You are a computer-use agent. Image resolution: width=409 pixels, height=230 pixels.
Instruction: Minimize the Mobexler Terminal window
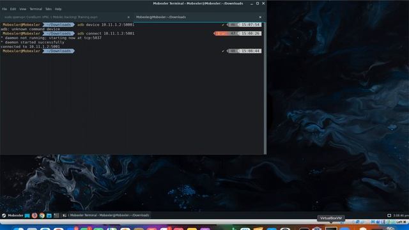pos(251,3)
